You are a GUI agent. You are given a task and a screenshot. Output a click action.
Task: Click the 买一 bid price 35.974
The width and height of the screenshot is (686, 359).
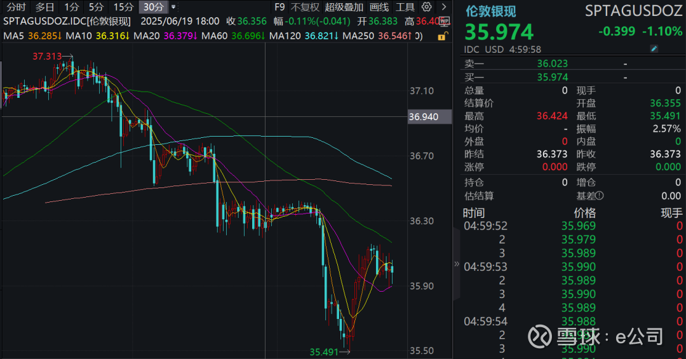(x=552, y=77)
